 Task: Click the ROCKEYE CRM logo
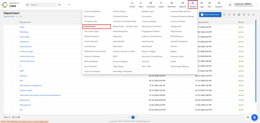[10, 5]
